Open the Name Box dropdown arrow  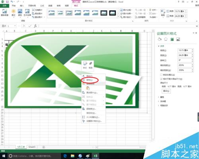(15, 26)
